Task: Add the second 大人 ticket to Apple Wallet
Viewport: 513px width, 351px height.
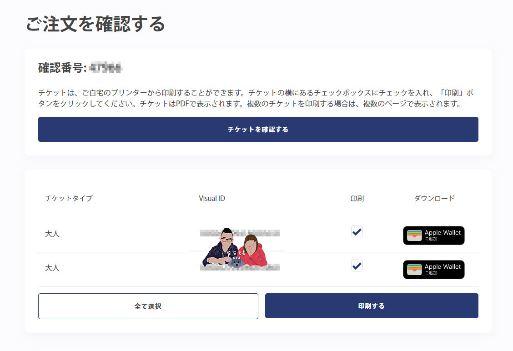Action: coord(433,269)
